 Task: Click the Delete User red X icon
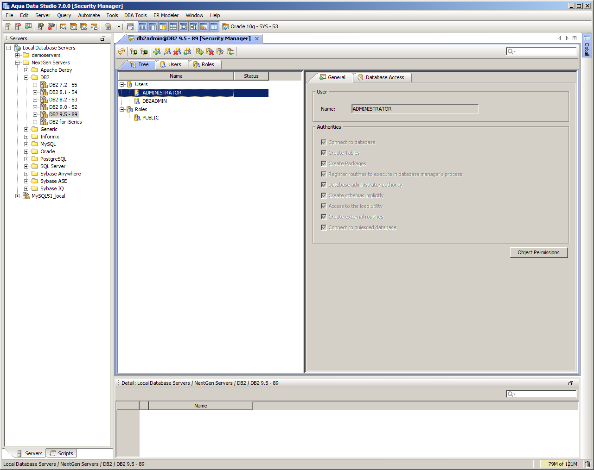[177, 51]
